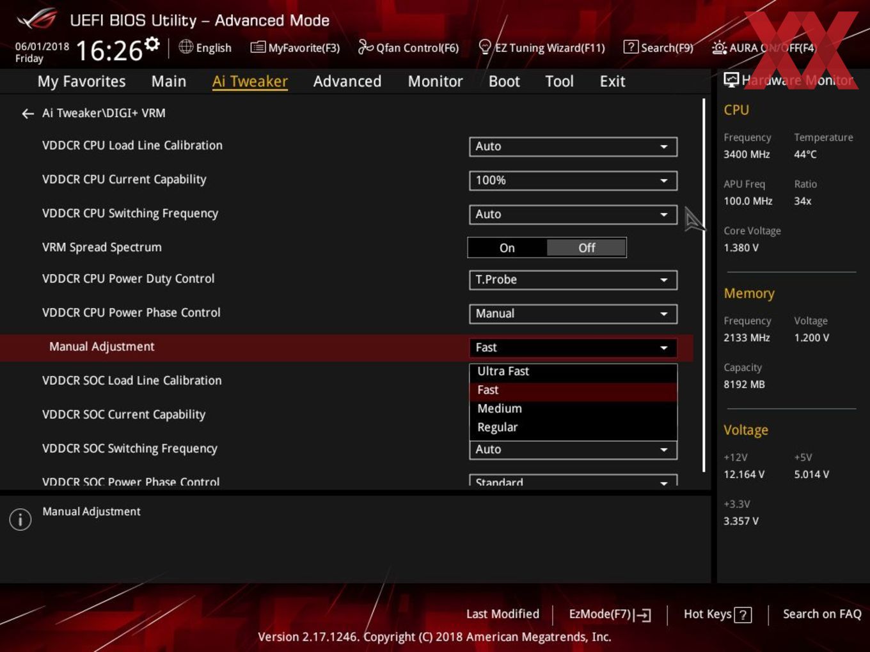This screenshot has height=652, width=870.
Task: Open Exit tab
Action: [x=612, y=81]
